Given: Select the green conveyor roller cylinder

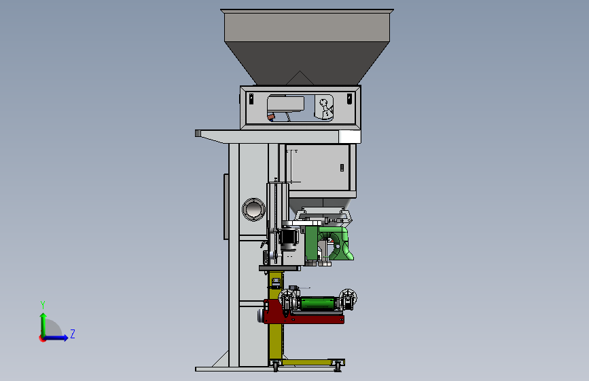Looking at the screenshot, I should [317, 303].
